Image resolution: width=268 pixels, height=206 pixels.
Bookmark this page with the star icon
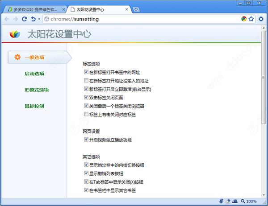click(251, 19)
